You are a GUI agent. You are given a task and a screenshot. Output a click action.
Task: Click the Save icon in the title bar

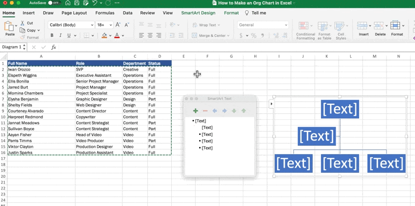(77, 3)
